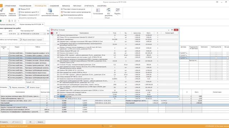
Task: Click the highlighted Замазка защитная row in dialog
Action: click(x=116, y=97)
